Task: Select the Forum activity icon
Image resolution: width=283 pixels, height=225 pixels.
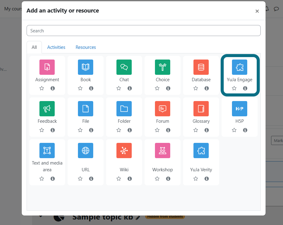Action: click(163, 109)
